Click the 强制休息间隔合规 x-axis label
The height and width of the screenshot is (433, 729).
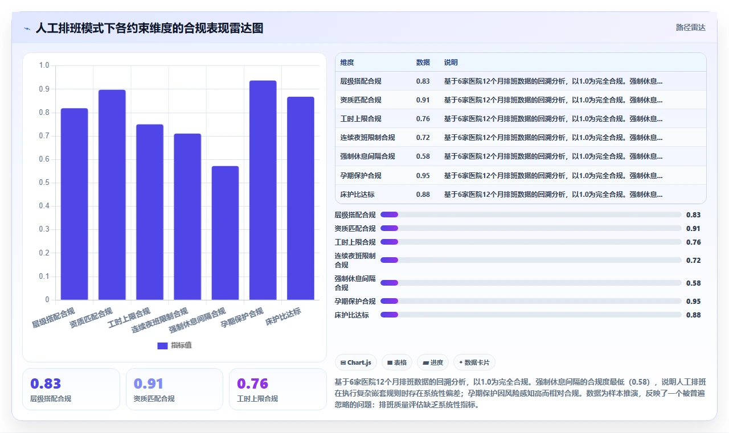[198, 320]
